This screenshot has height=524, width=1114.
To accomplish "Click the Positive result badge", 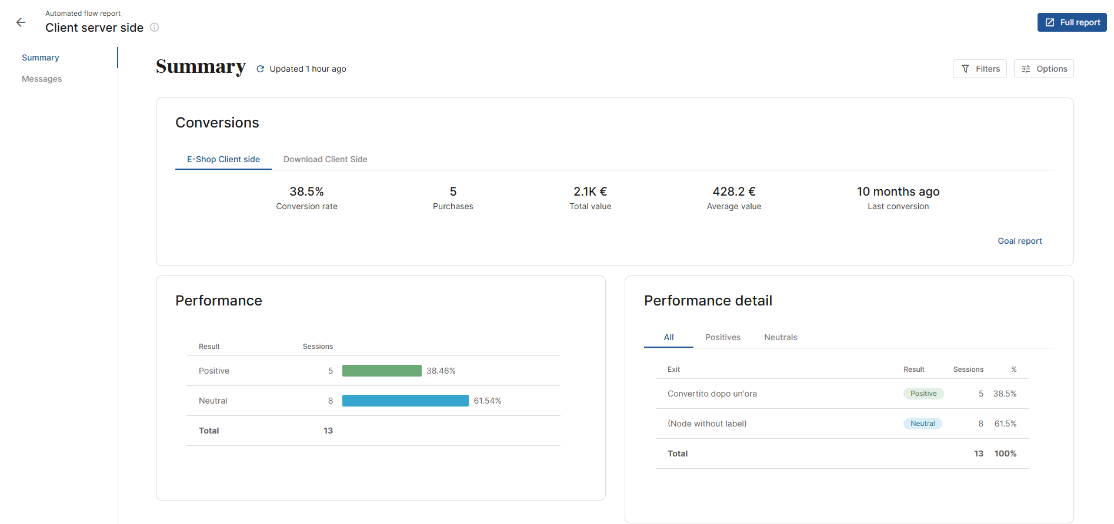I will point(923,394).
